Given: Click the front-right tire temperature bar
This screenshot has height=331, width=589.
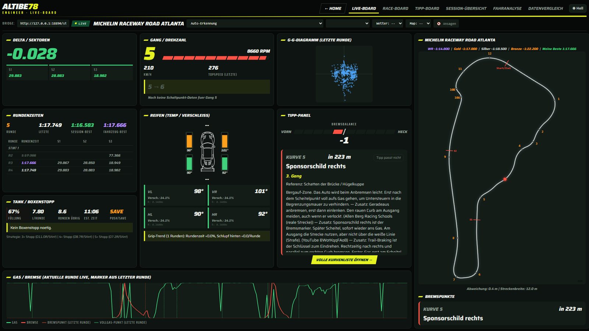Looking at the screenshot, I should (225, 140).
